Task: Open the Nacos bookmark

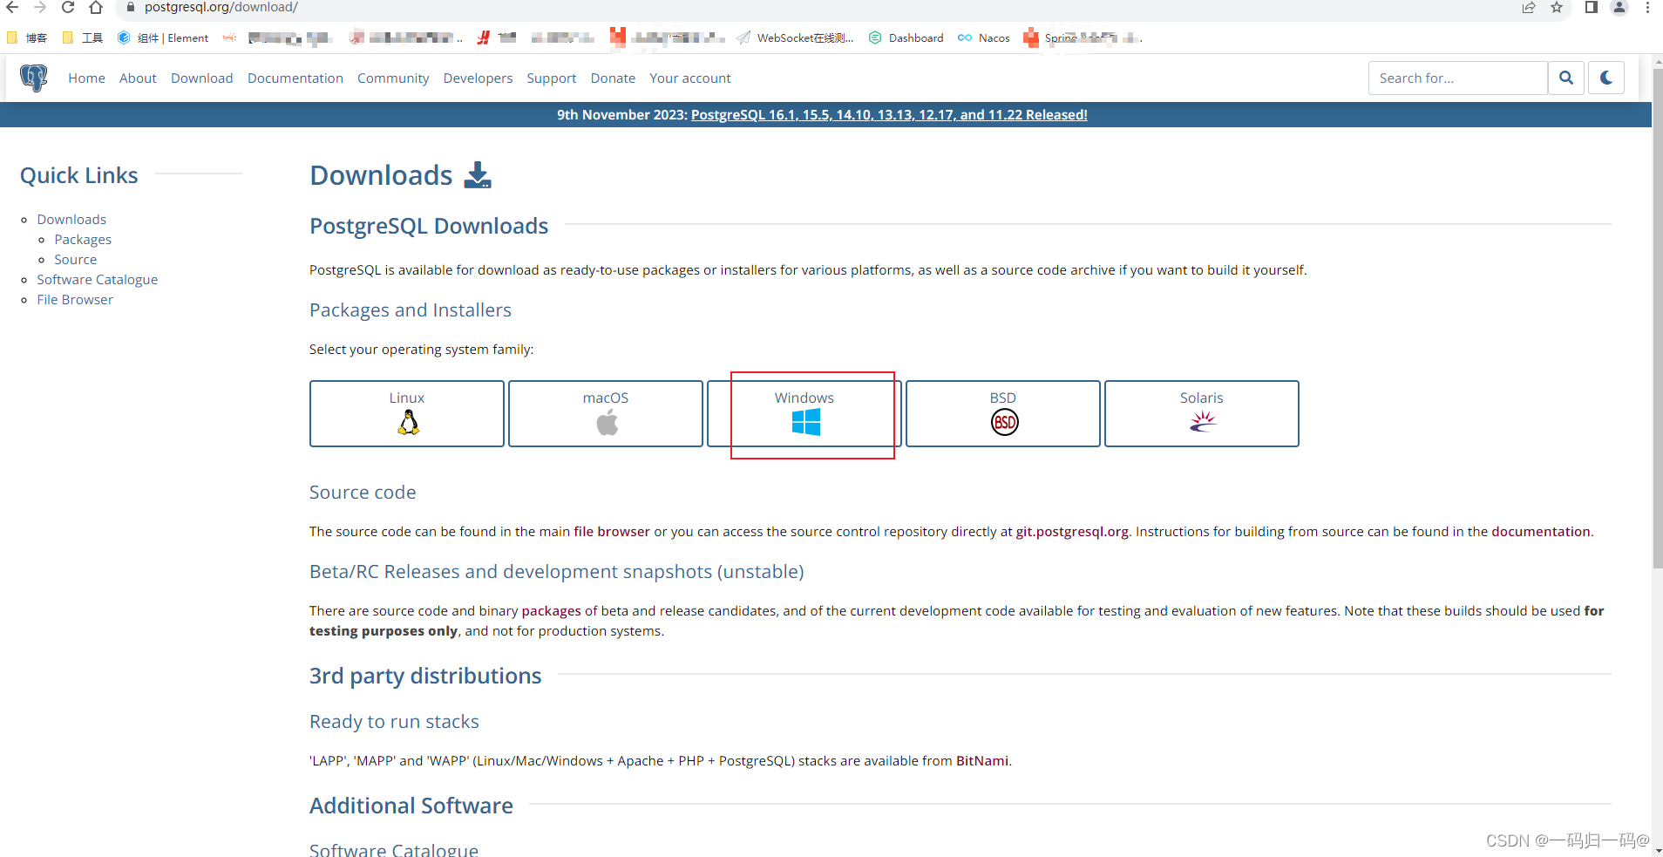Action: coord(983,37)
